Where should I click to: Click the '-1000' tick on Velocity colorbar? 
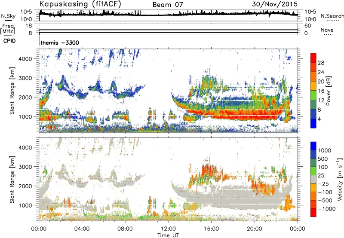click(326, 209)
